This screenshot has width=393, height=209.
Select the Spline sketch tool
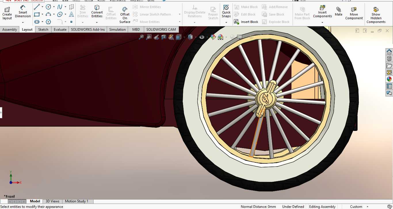tap(60, 7)
